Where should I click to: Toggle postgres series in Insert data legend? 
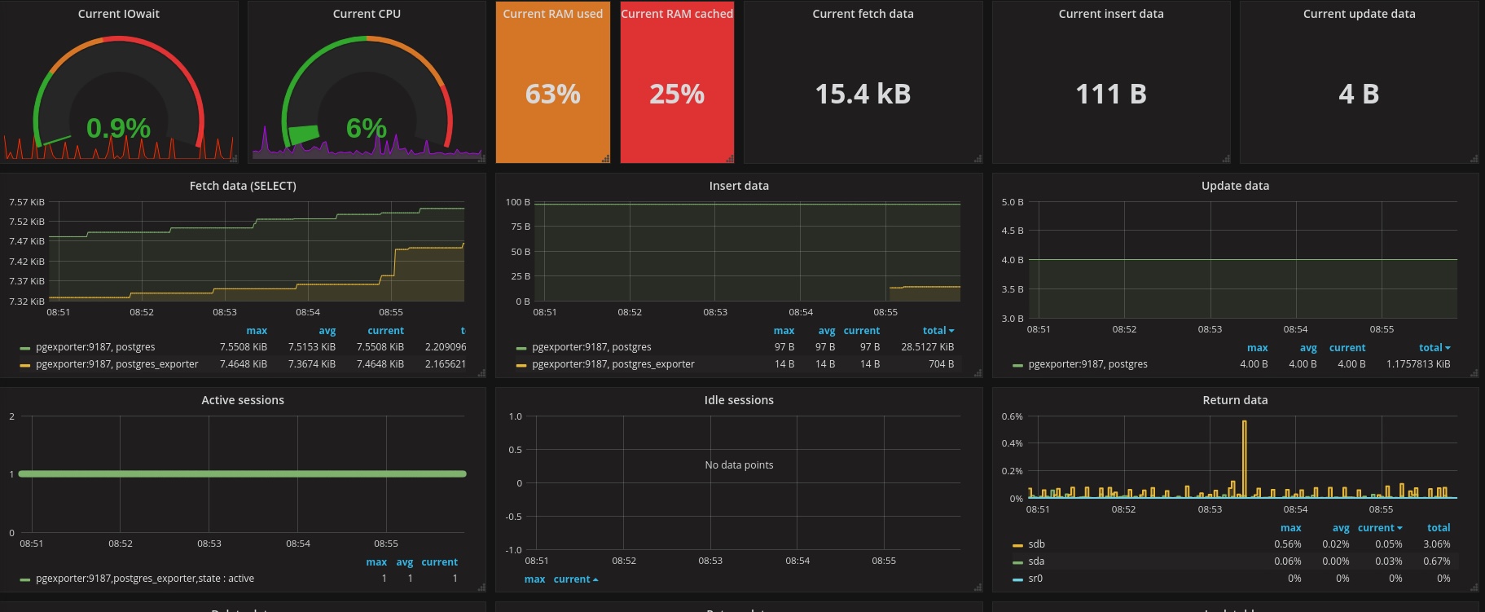coord(591,347)
